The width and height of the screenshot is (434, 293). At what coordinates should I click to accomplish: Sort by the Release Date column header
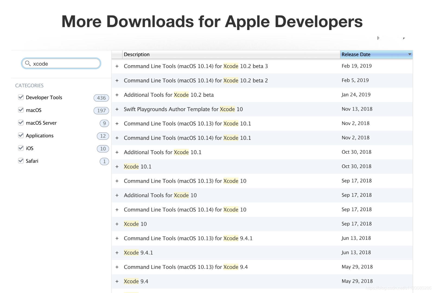coord(376,54)
